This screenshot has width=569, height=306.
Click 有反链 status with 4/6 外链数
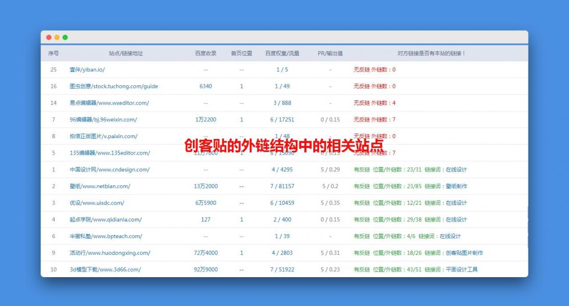pos(407,236)
